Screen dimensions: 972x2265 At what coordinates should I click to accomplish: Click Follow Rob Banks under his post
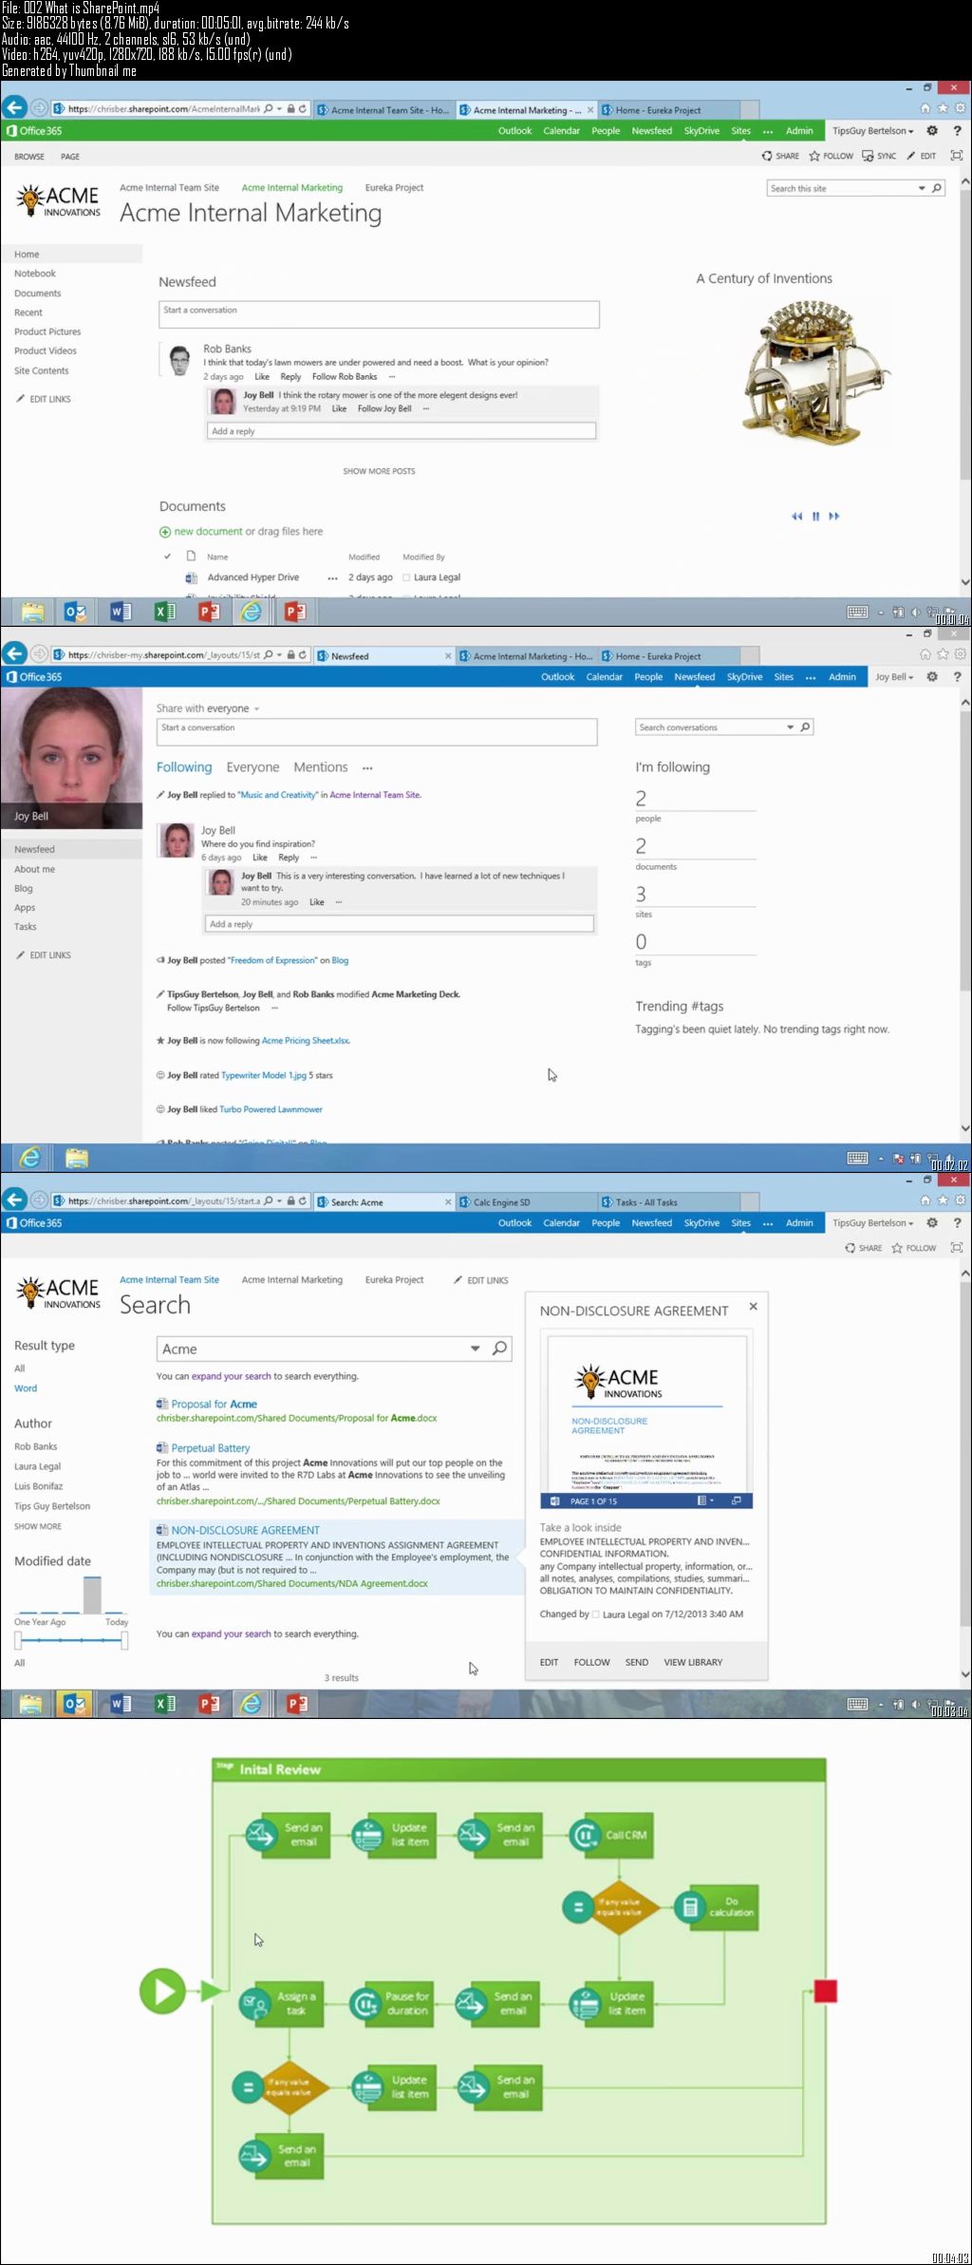pyautogui.click(x=345, y=377)
